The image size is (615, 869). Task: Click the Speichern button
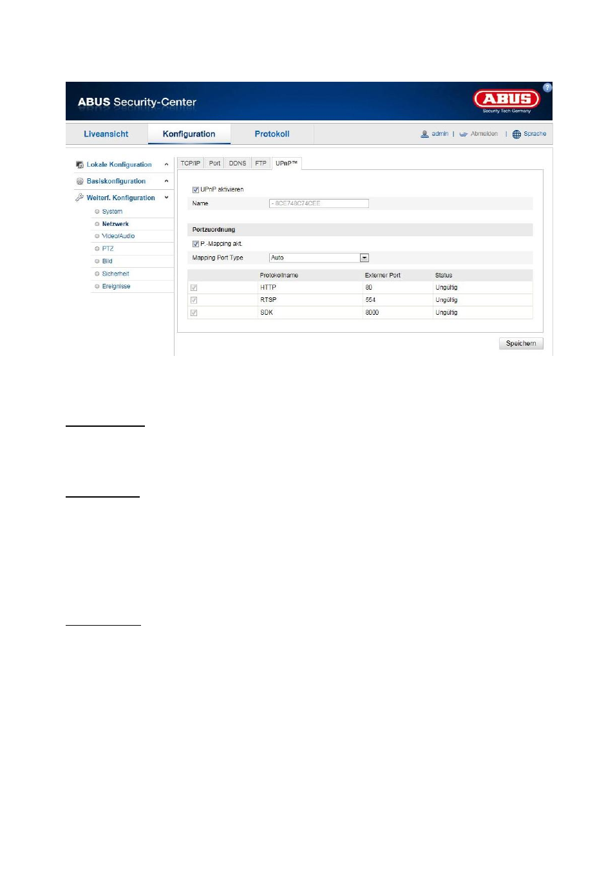(x=521, y=344)
